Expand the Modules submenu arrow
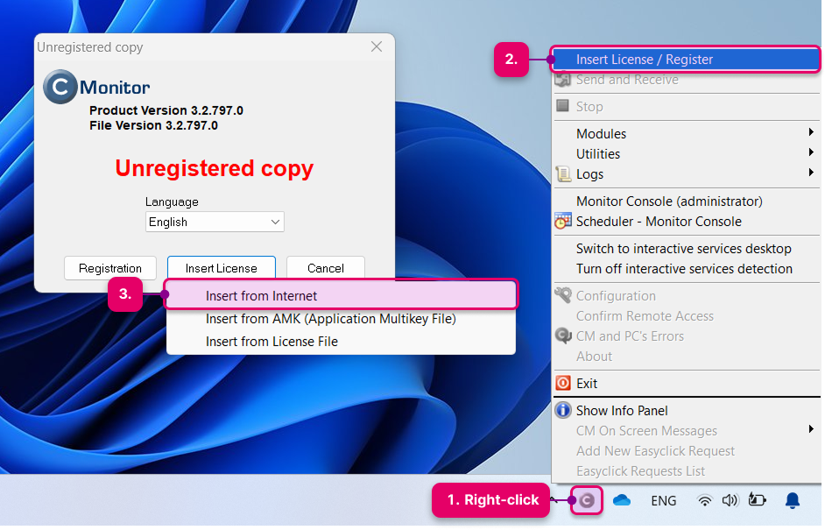825x530 pixels. click(x=811, y=132)
